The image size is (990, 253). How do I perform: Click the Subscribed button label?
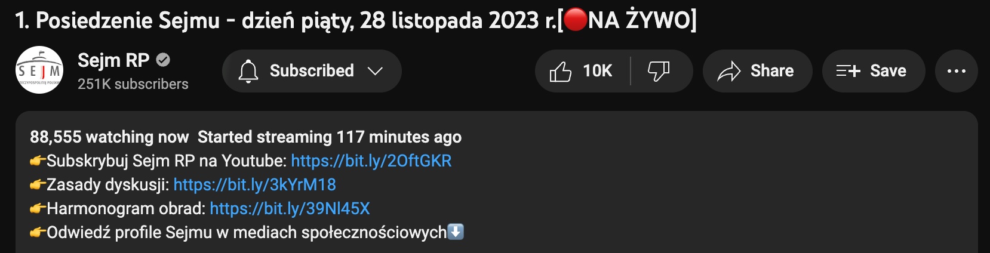click(312, 71)
